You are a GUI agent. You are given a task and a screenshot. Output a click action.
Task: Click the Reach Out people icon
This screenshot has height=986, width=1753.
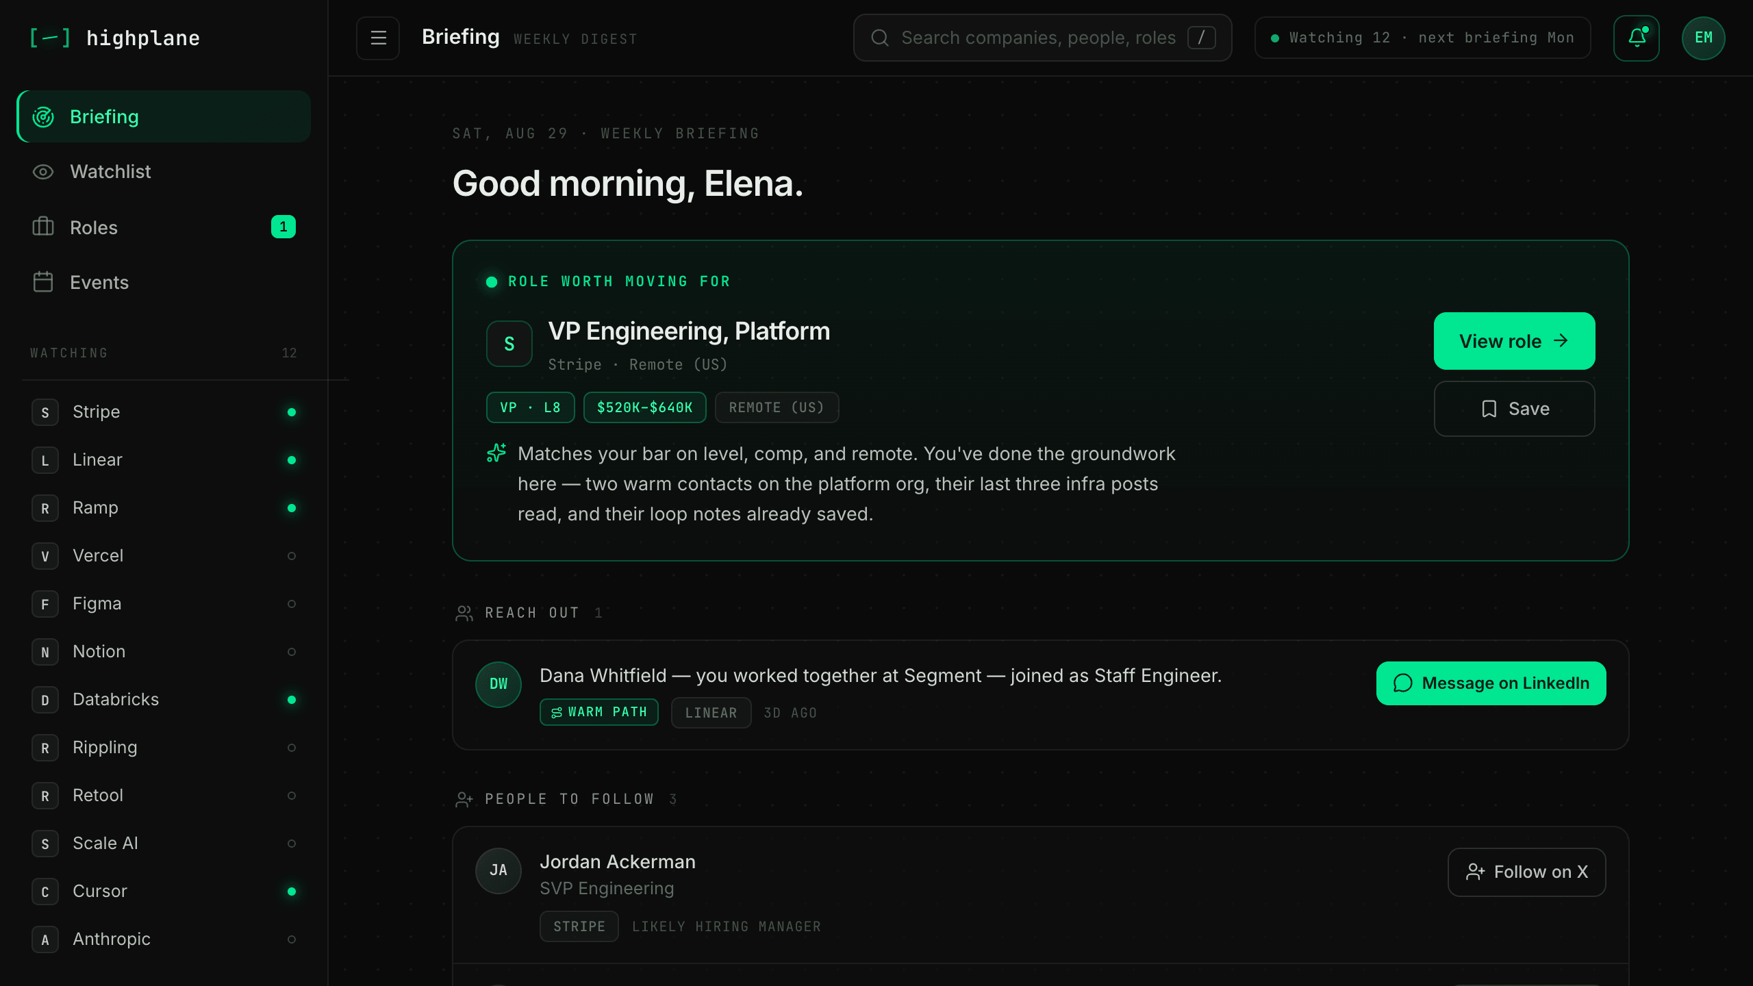[464, 613]
